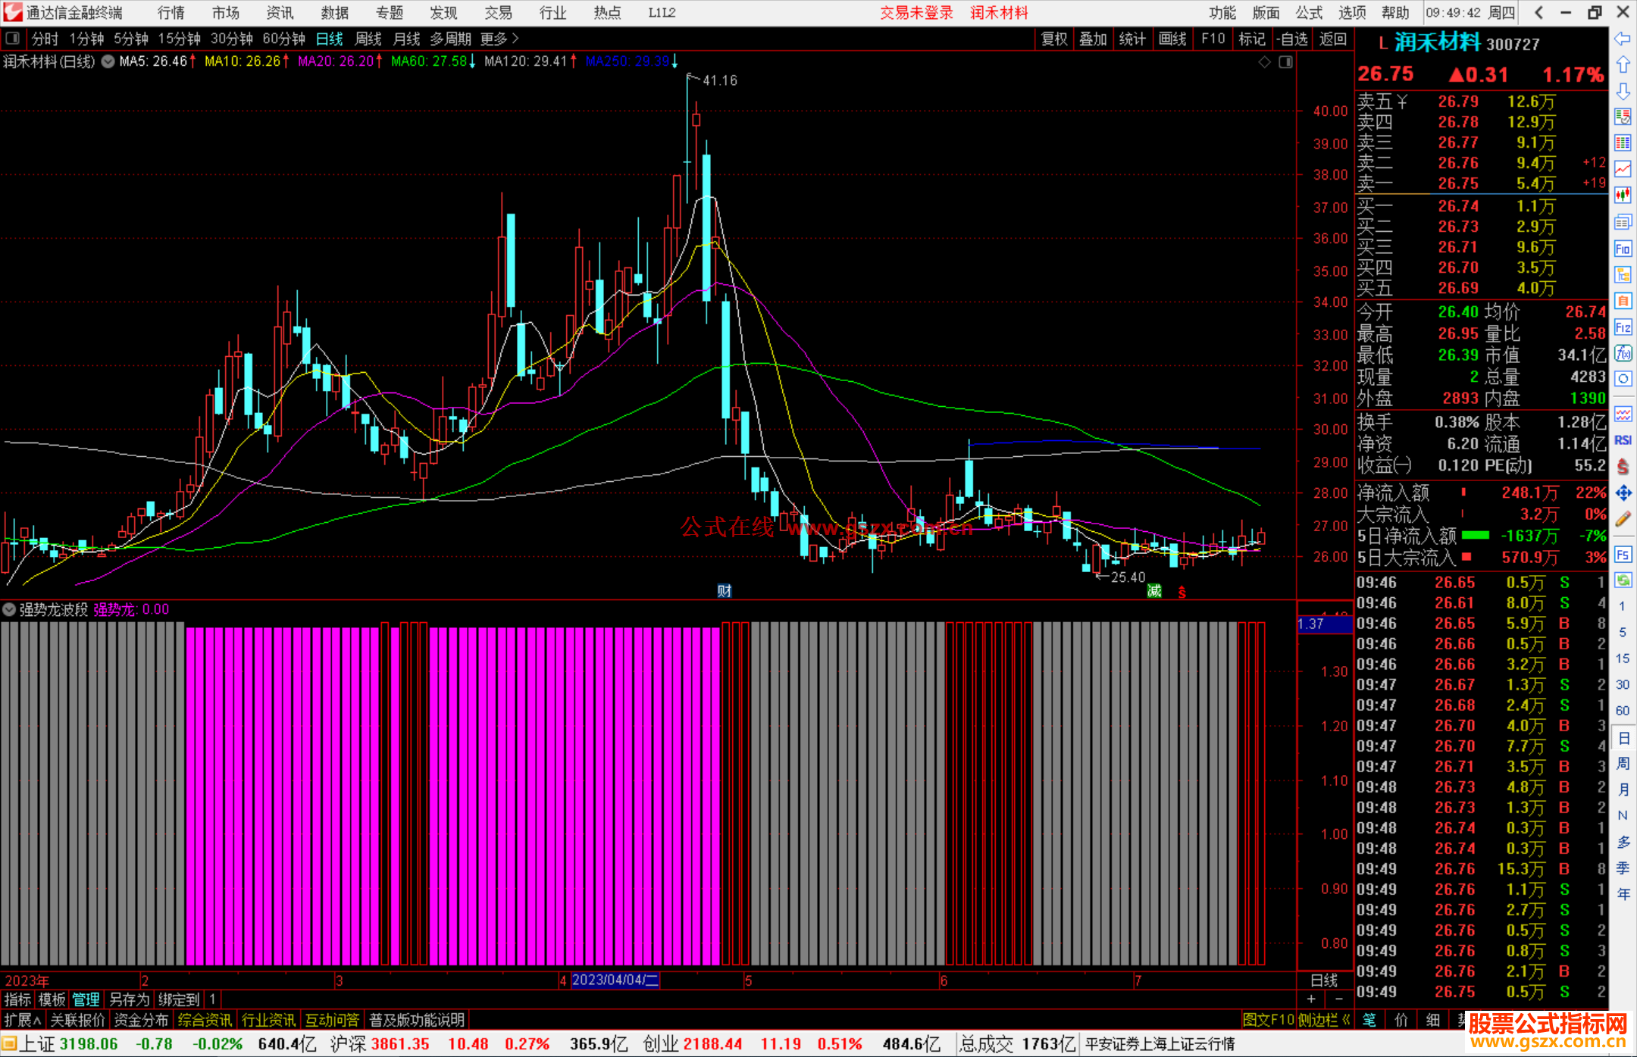The width and height of the screenshot is (1637, 1057).
Task: Expand the MA indicator dropdown next to 润禾材料(日线)
Action: 108,61
